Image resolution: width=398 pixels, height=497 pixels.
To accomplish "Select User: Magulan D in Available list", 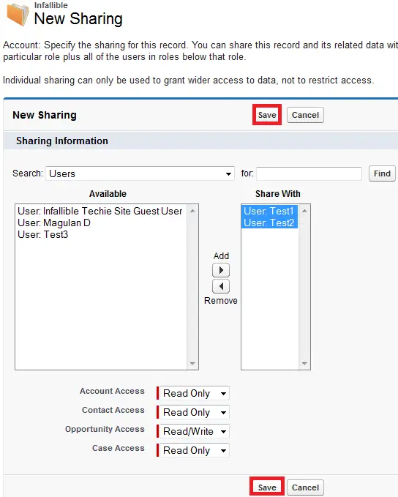I will pyautogui.click(x=54, y=223).
